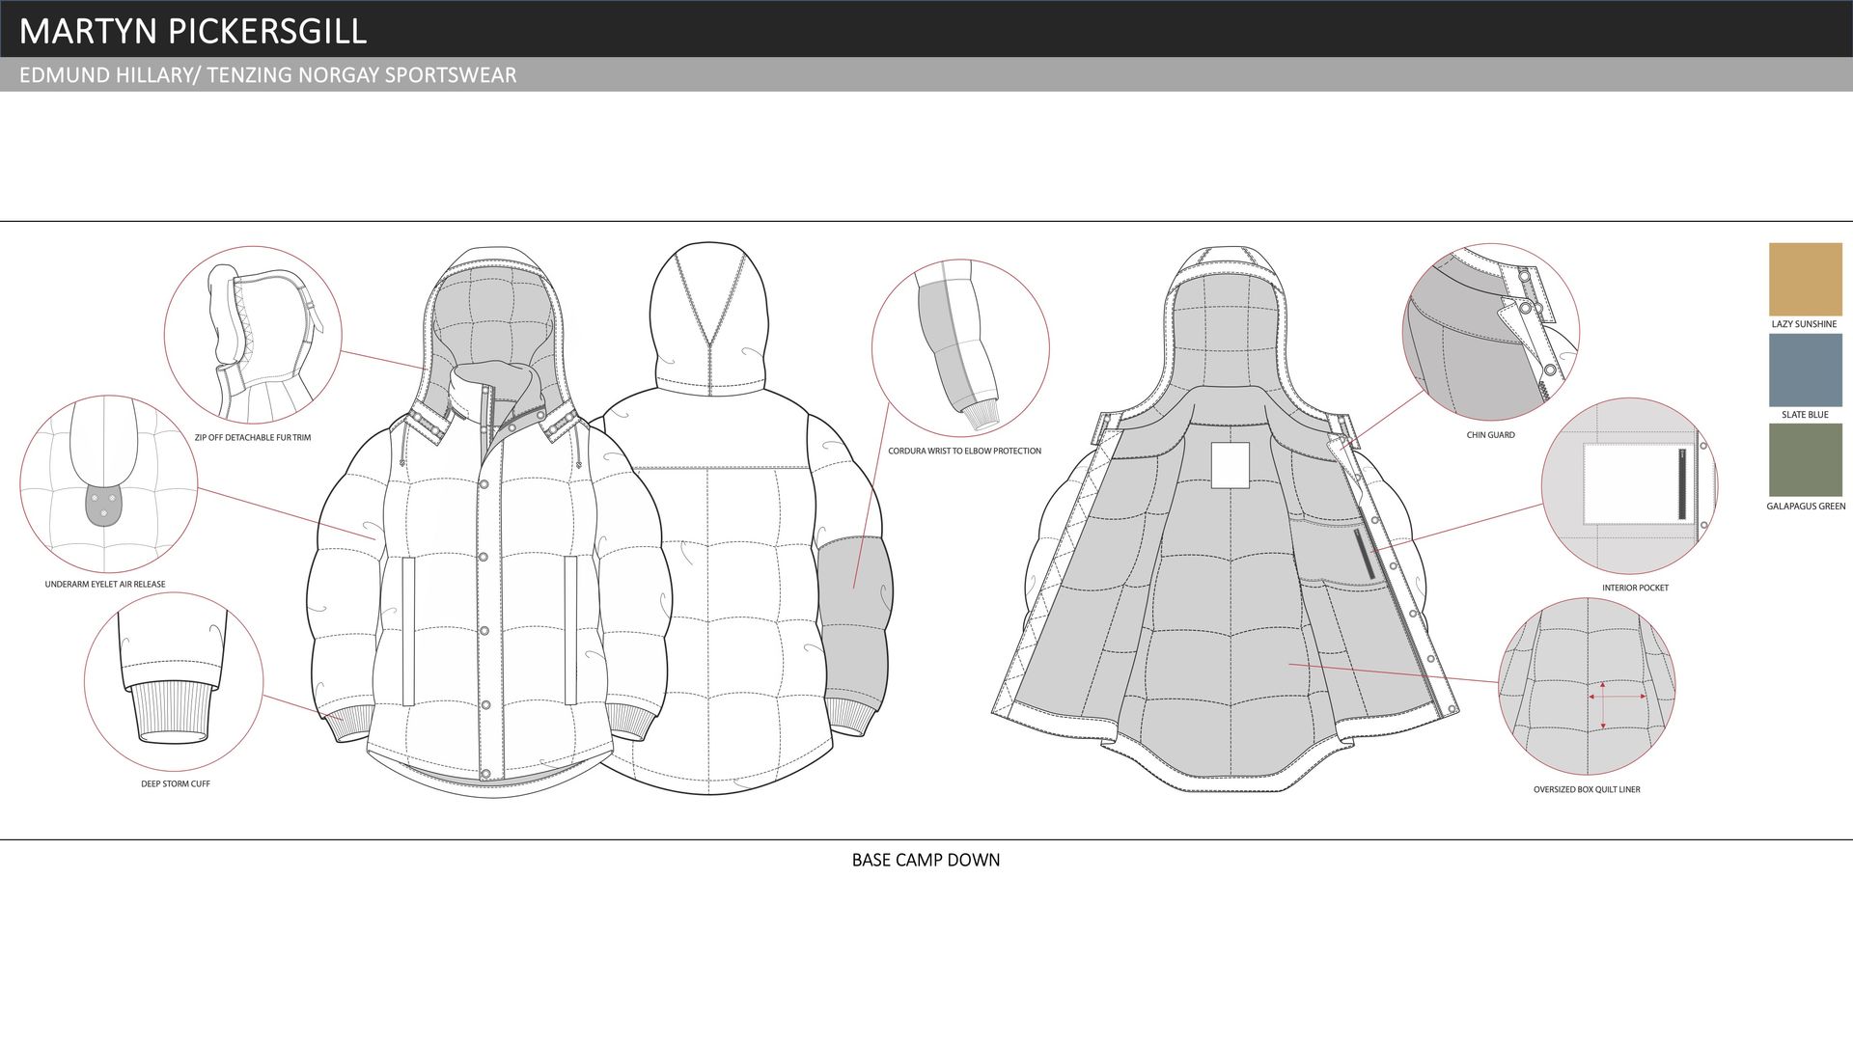1853x1042 pixels.
Task: Click the Edmund Hillary/Tenzing Norgay Sportswear subtitle
Action: [x=267, y=75]
